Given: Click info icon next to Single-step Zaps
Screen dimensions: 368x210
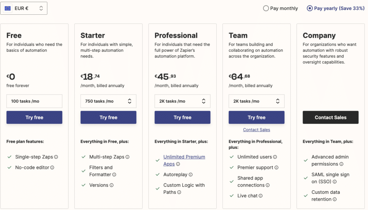Looking at the screenshot, I should click(x=56, y=157).
